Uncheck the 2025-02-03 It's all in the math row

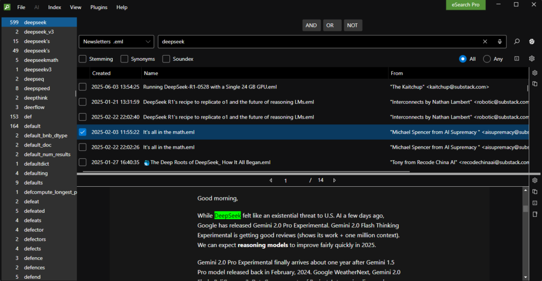click(x=83, y=132)
